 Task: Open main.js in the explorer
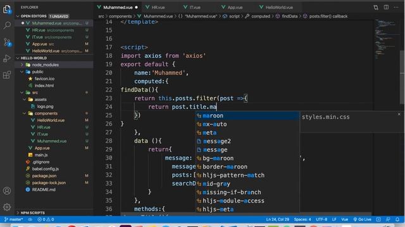(41, 155)
